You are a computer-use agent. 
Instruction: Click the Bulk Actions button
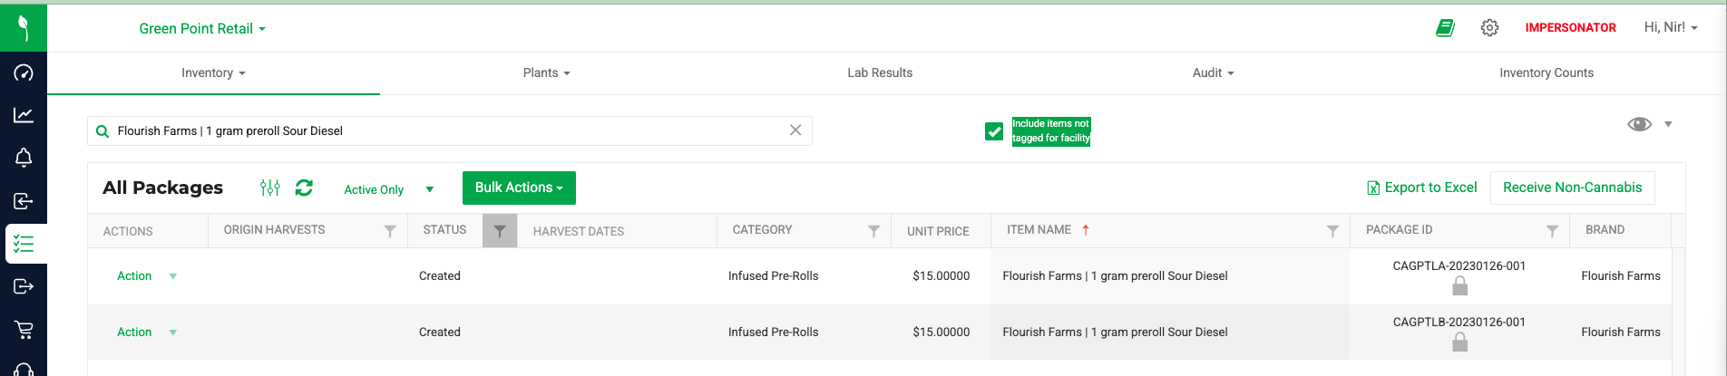point(519,188)
